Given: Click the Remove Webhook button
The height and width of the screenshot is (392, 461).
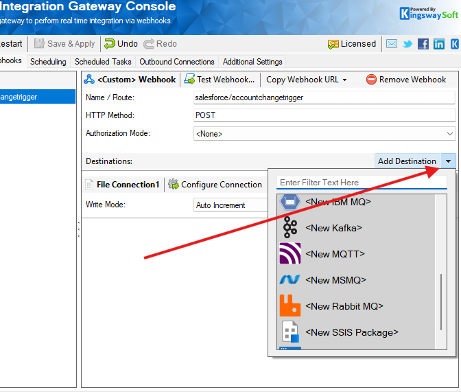Looking at the screenshot, I should pos(406,80).
